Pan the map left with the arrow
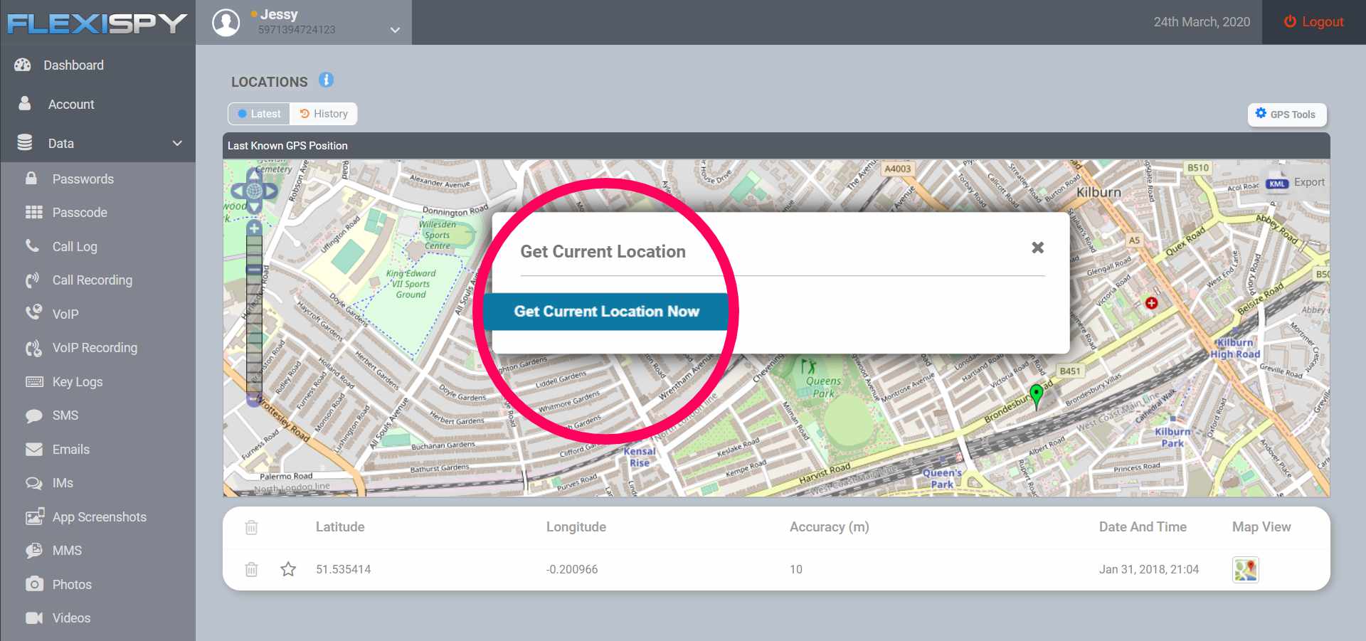 238,191
